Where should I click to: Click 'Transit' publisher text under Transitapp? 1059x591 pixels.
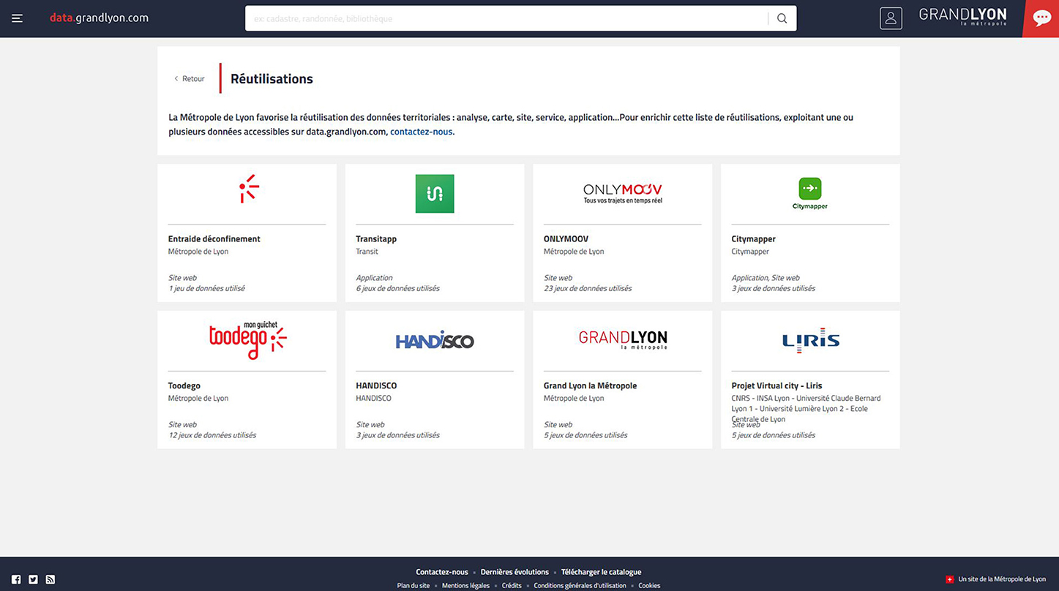(367, 252)
